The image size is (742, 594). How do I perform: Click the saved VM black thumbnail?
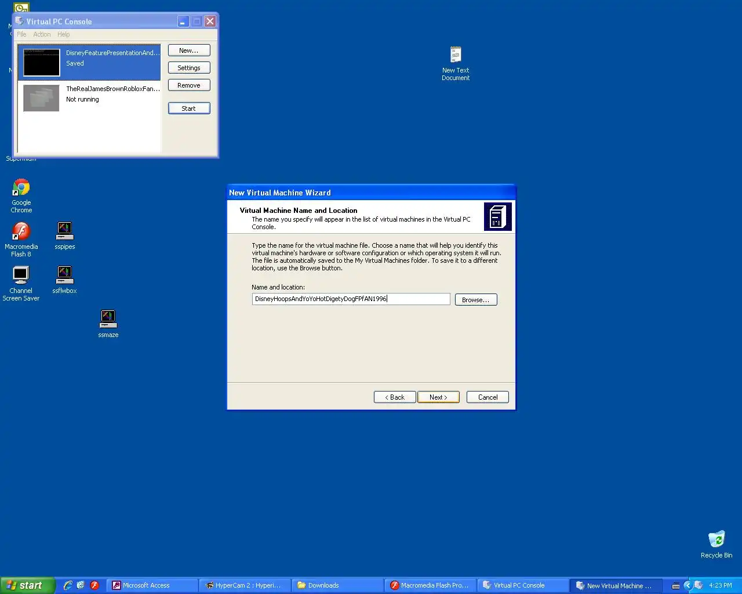click(x=41, y=63)
